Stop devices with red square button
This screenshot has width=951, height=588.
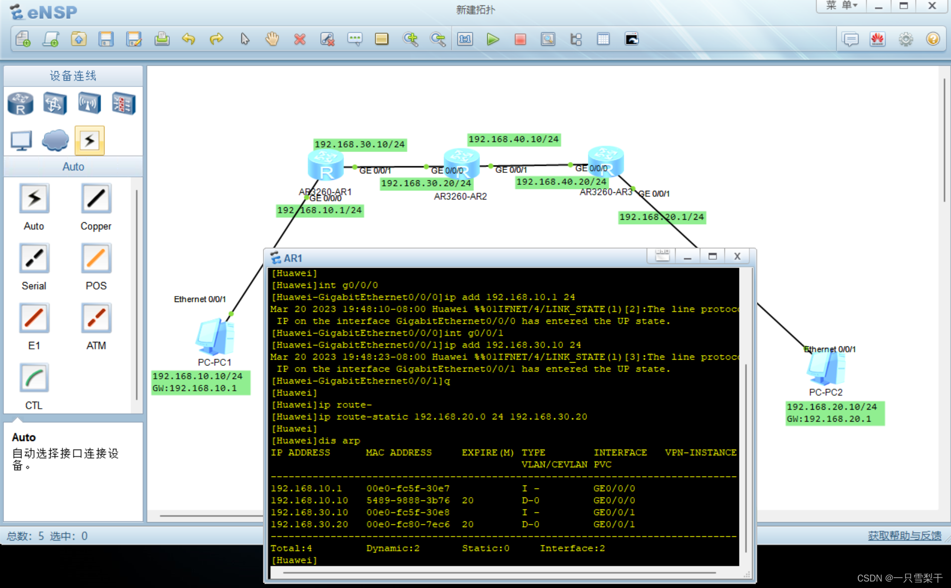click(x=520, y=39)
